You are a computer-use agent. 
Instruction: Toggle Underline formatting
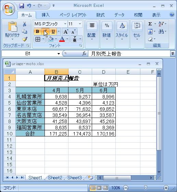coord(53,32)
